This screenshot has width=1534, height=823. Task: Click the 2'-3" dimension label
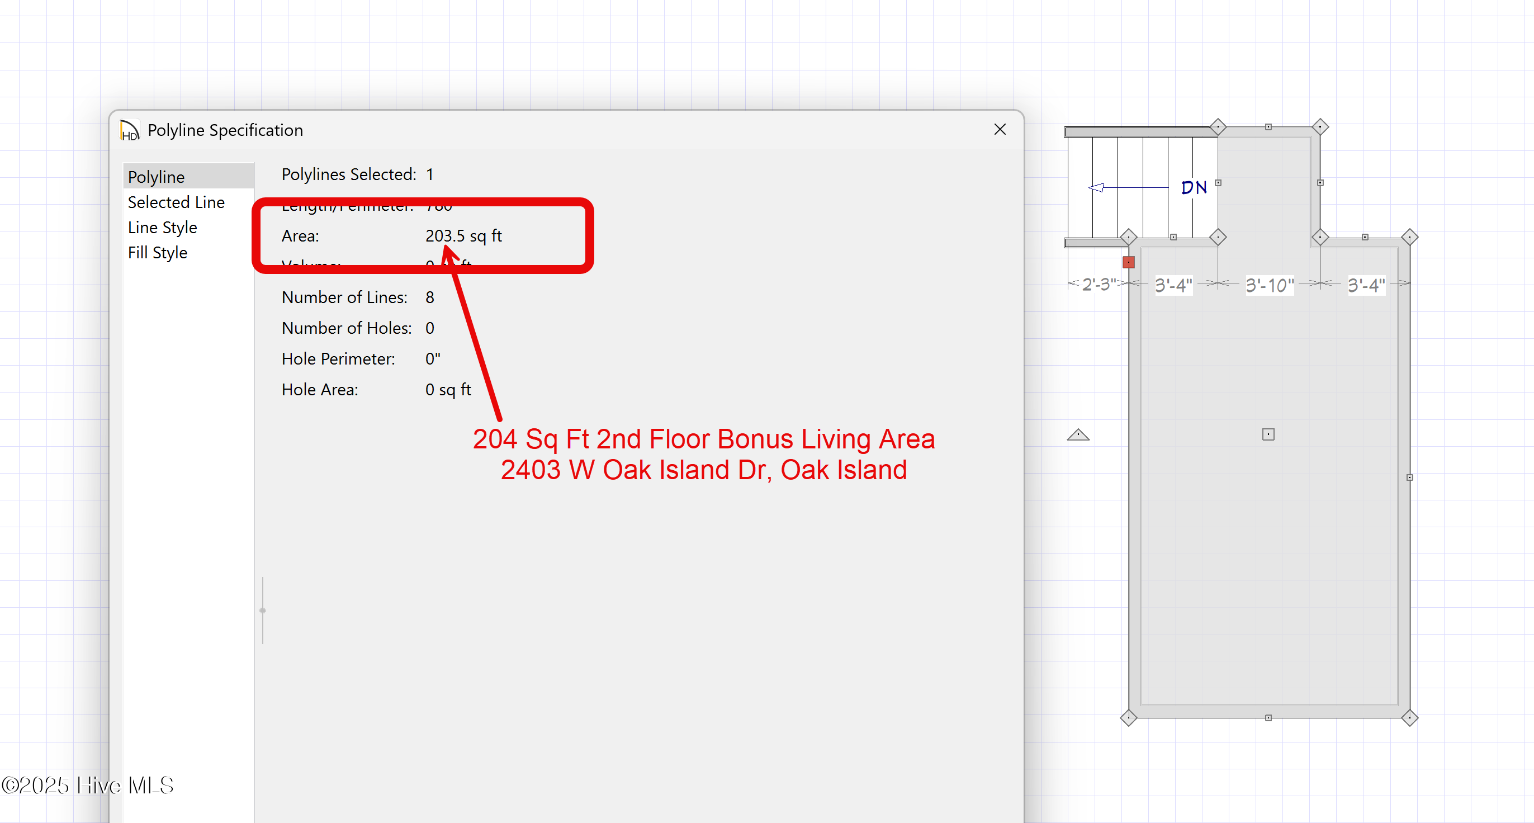coord(1099,284)
